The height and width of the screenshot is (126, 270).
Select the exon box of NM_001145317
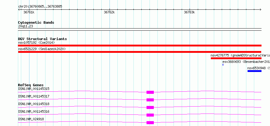coord(150,100)
